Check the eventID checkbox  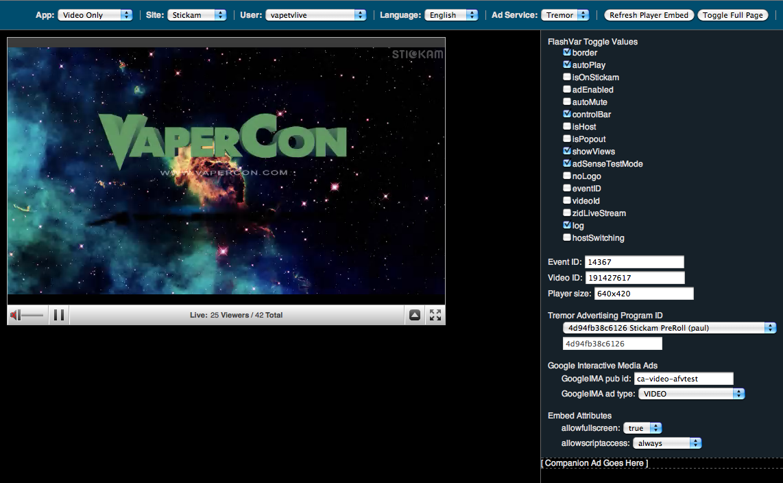pyautogui.click(x=567, y=188)
